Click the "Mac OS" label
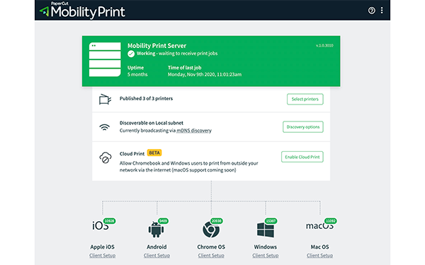425x265 pixels. [x=320, y=247]
